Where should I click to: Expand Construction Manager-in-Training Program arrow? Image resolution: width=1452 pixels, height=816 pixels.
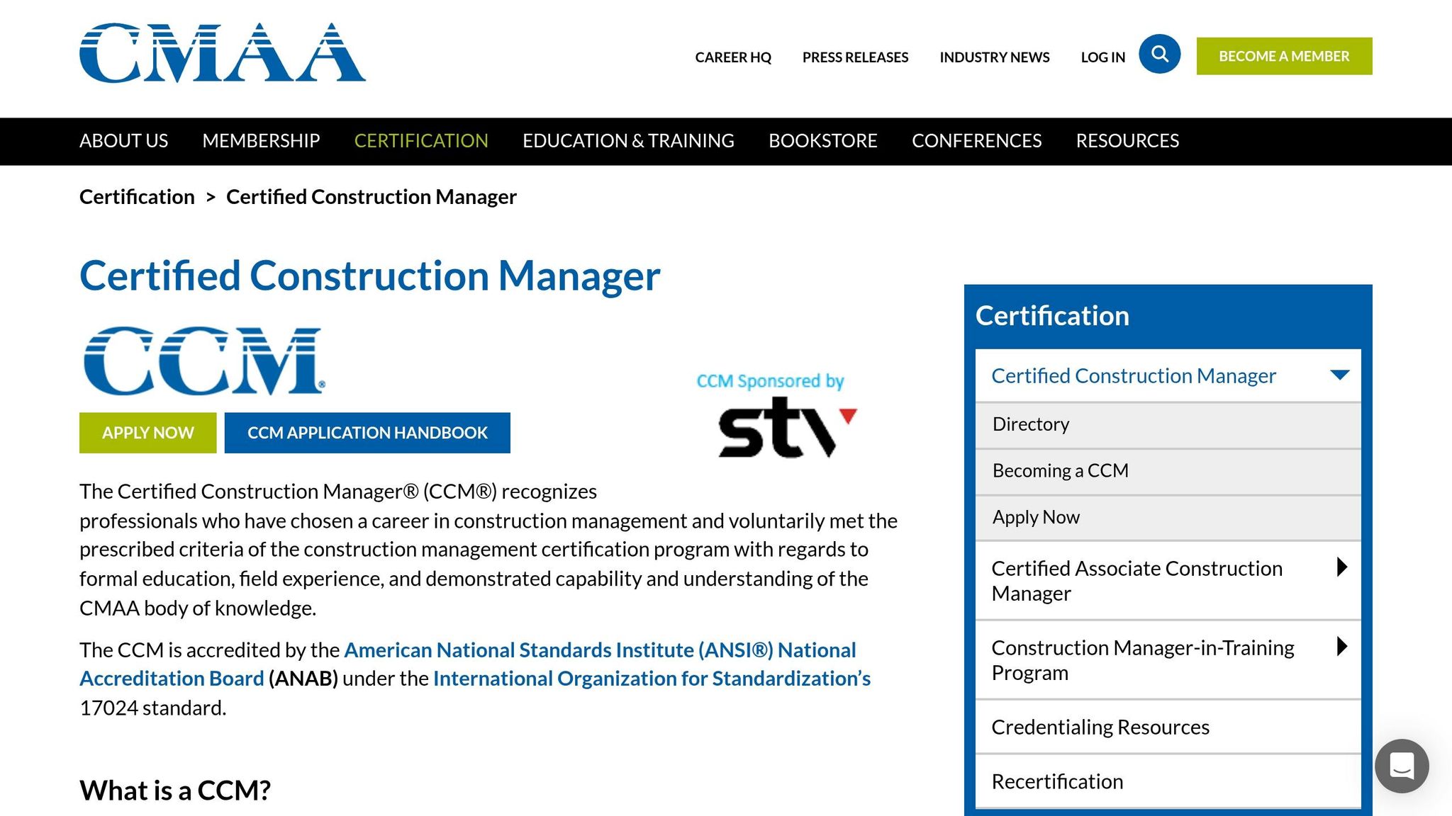point(1341,646)
